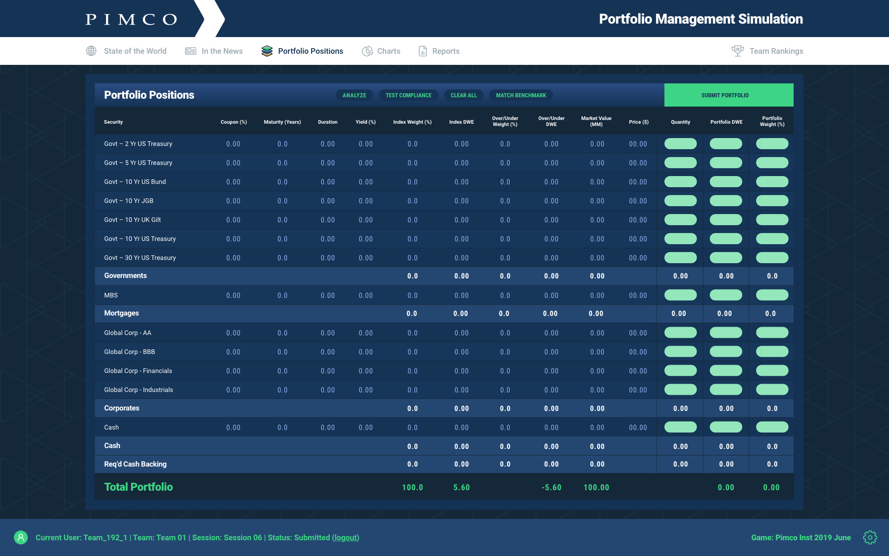The width and height of the screenshot is (889, 556).
Task: Click Portfolio Weight field for 10 Yr JGB
Action: (772, 201)
